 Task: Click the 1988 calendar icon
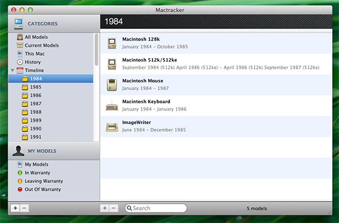pyautogui.click(x=25, y=112)
